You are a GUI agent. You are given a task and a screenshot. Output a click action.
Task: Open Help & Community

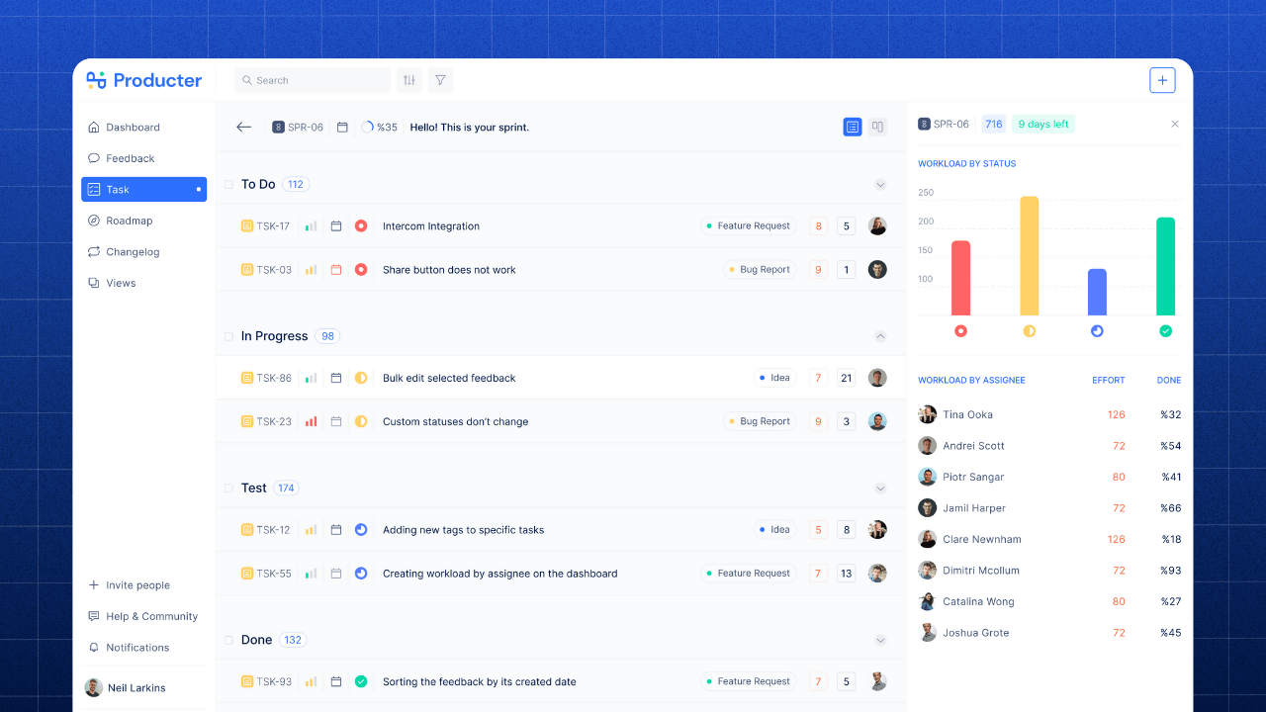pos(151,616)
